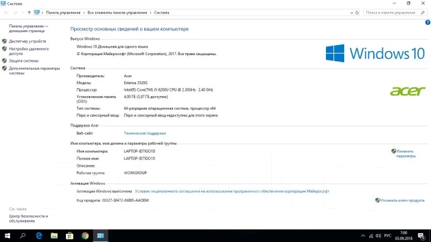This screenshot has width=431, height=242.
Task: Open System protection link
Action: click(x=24, y=61)
